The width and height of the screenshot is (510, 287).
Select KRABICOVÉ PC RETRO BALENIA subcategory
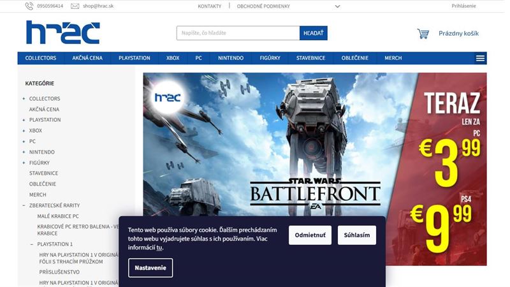click(78, 230)
